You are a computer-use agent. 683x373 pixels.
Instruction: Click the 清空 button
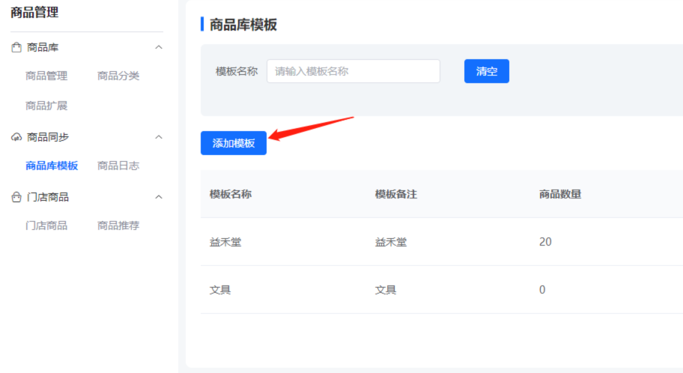(487, 71)
